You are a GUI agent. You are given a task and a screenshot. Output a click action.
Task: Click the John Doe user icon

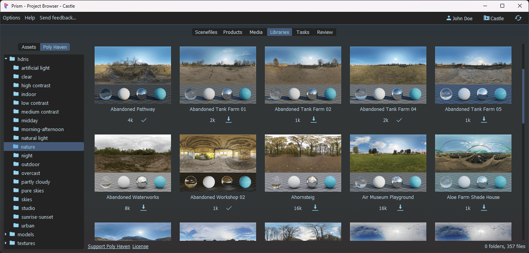pos(448,18)
